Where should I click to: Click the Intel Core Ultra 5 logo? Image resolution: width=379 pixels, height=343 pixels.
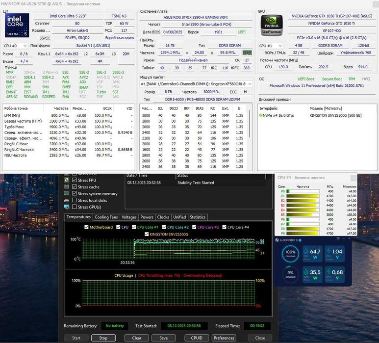coord(17,26)
